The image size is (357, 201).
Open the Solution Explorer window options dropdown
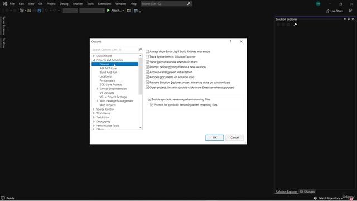345,19
